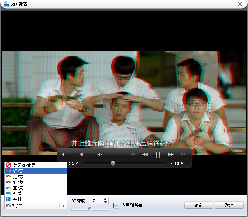Viewport: 248px width, 217px height.
Task: Select 交错 interlaced mode
Action: [x=36, y=193]
